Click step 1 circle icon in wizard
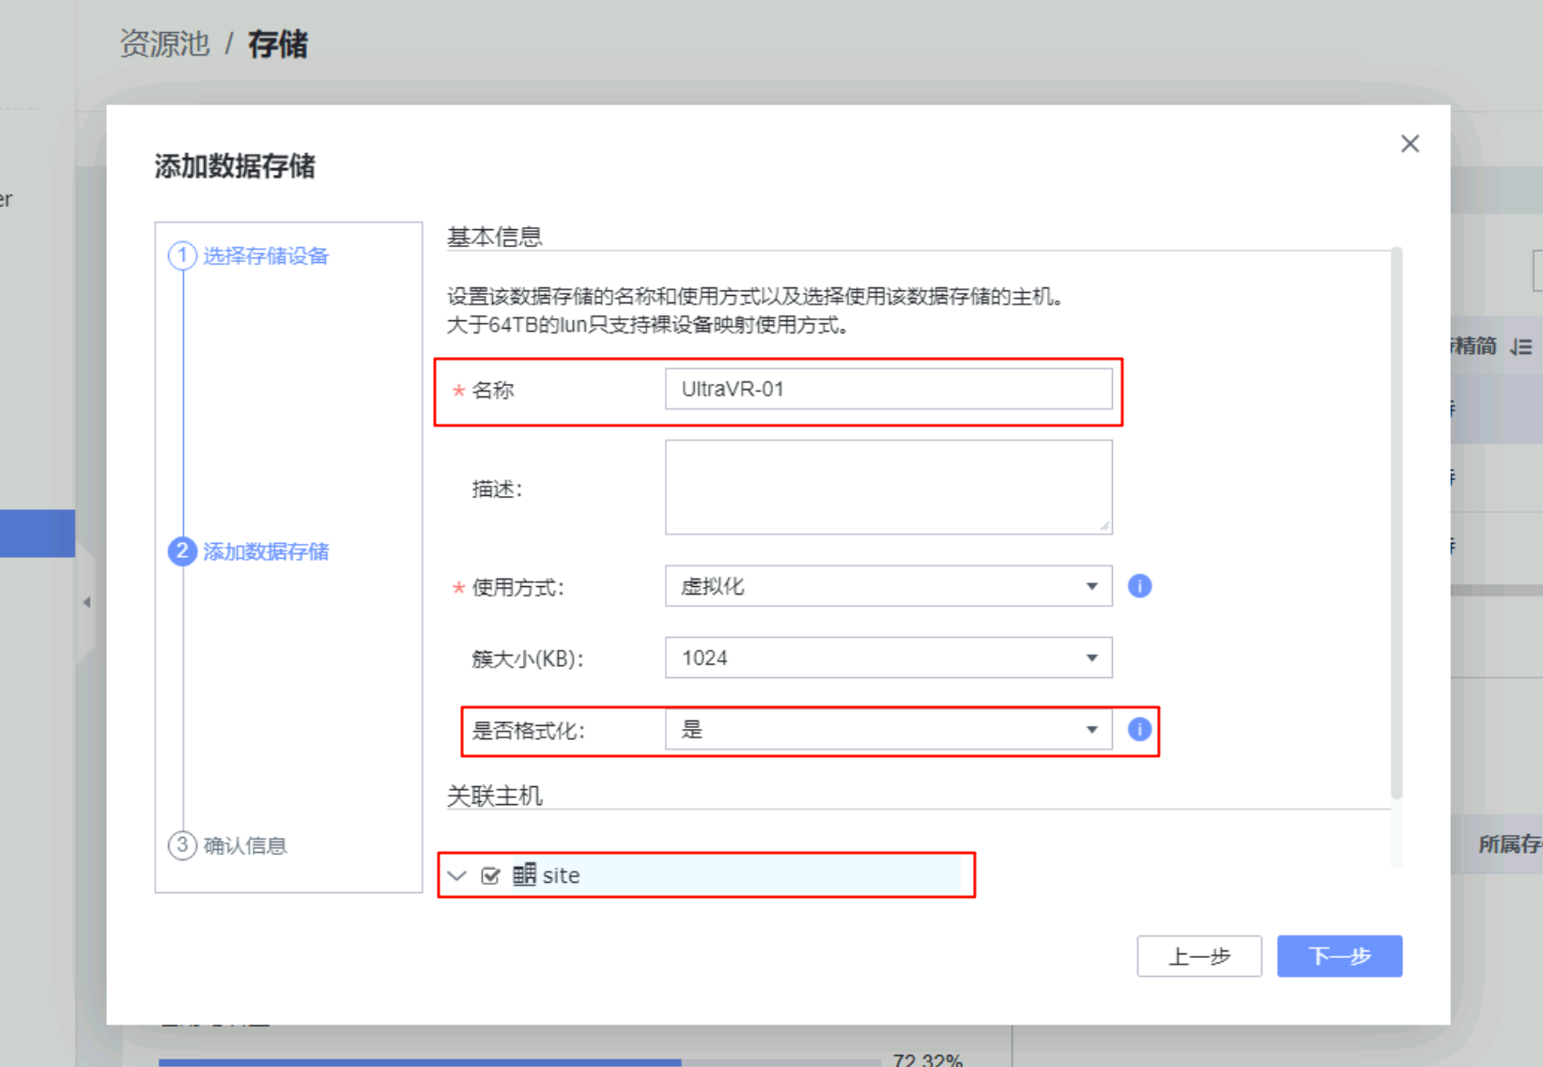Screen dimensions: 1543x1067 [x=182, y=255]
